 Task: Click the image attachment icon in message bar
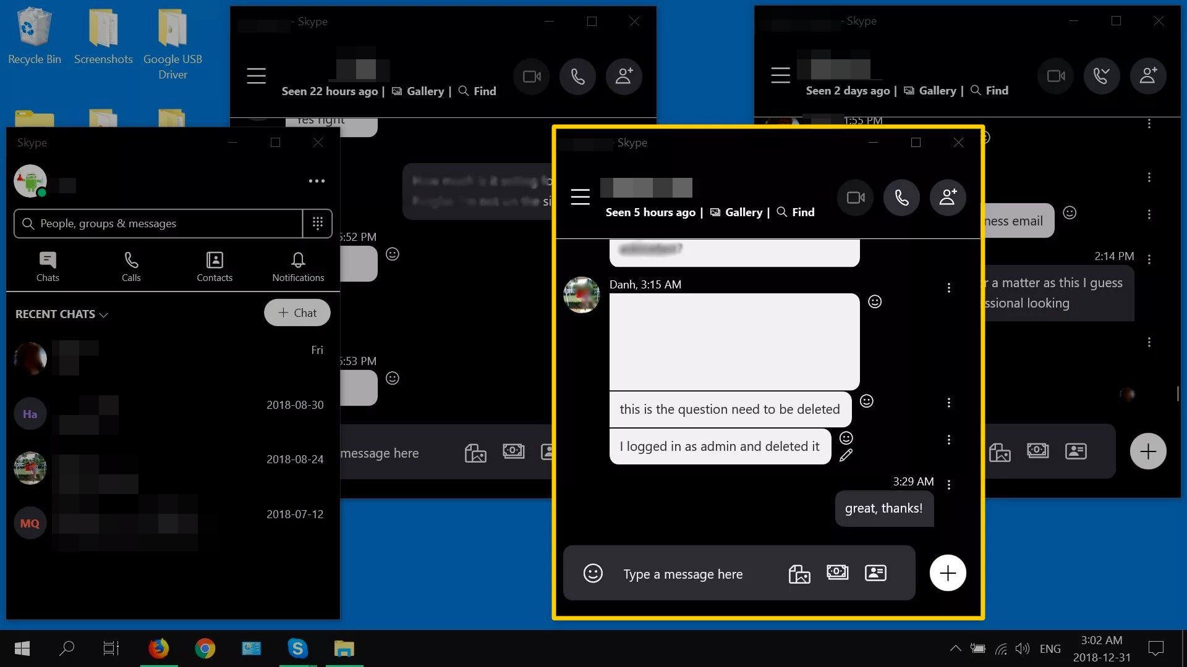click(x=799, y=573)
